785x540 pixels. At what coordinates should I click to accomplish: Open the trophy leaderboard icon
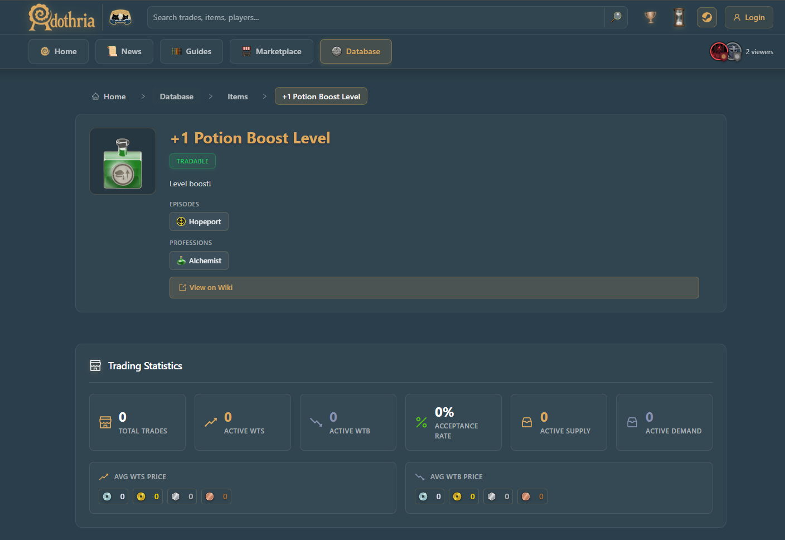(650, 17)
